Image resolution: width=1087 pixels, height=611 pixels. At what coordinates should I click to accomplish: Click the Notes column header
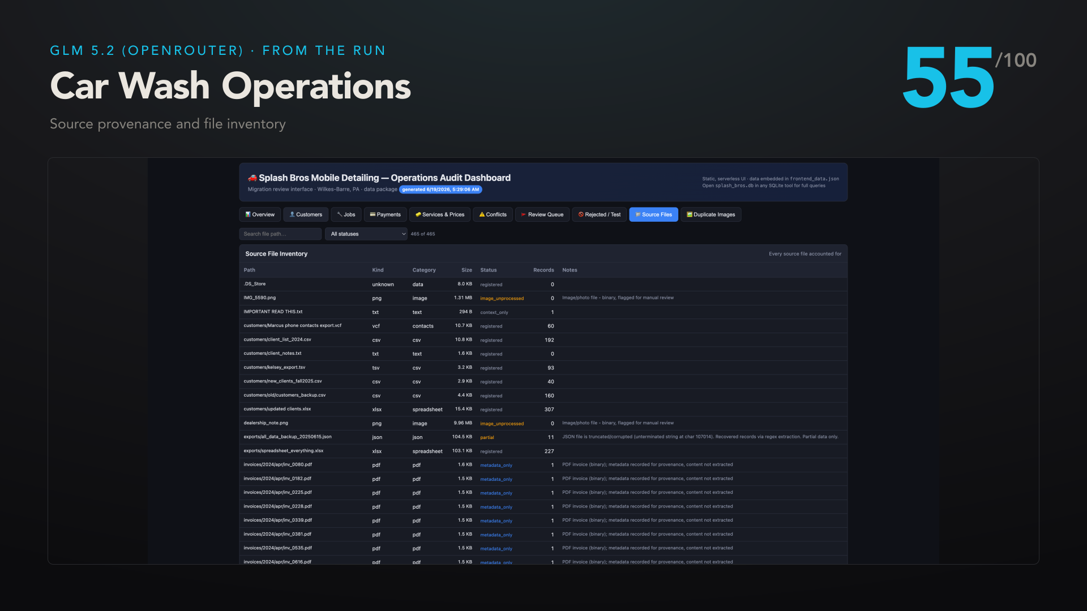570,270
